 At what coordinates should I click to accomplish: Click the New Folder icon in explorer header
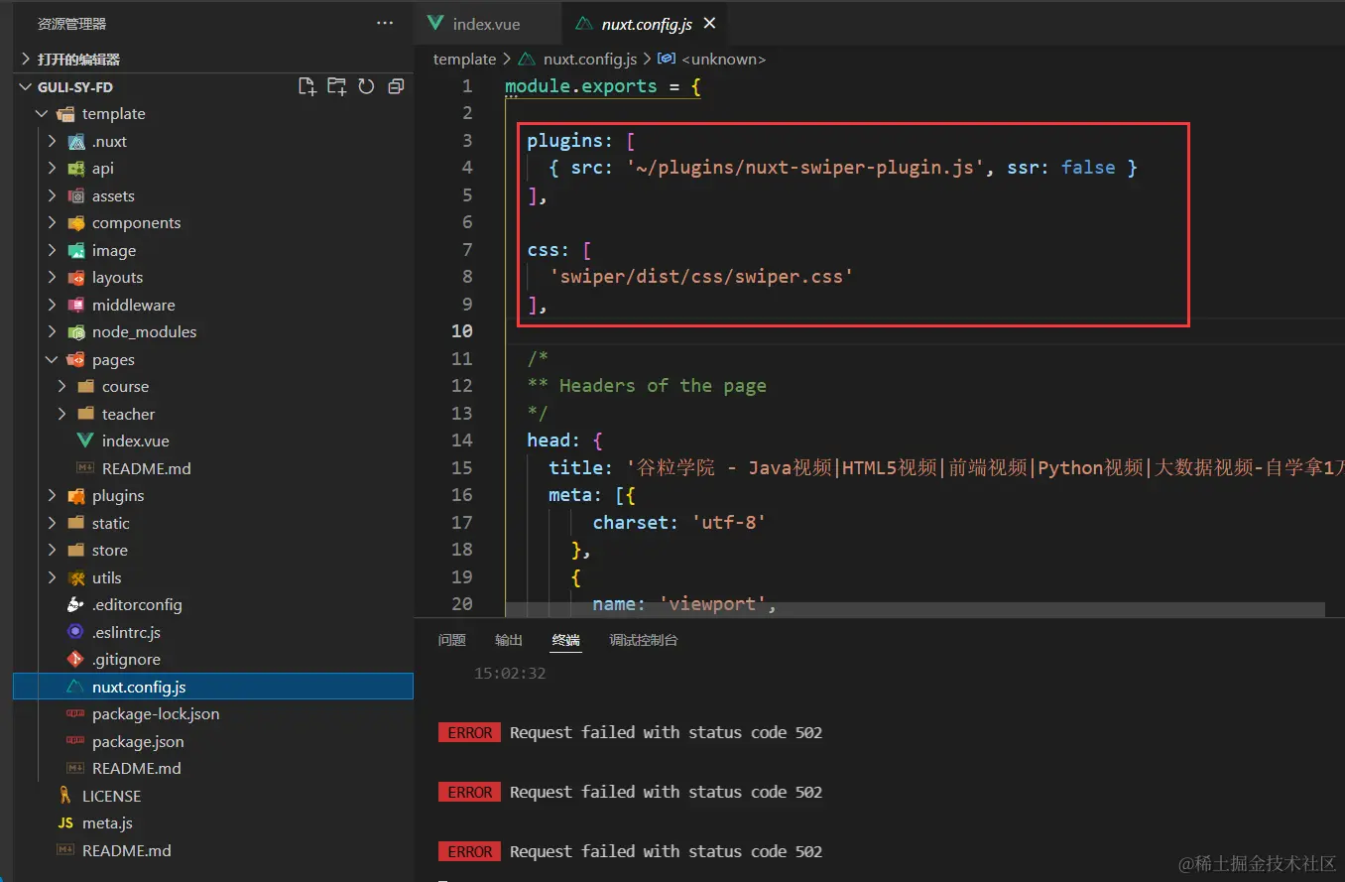pos(337,86)
